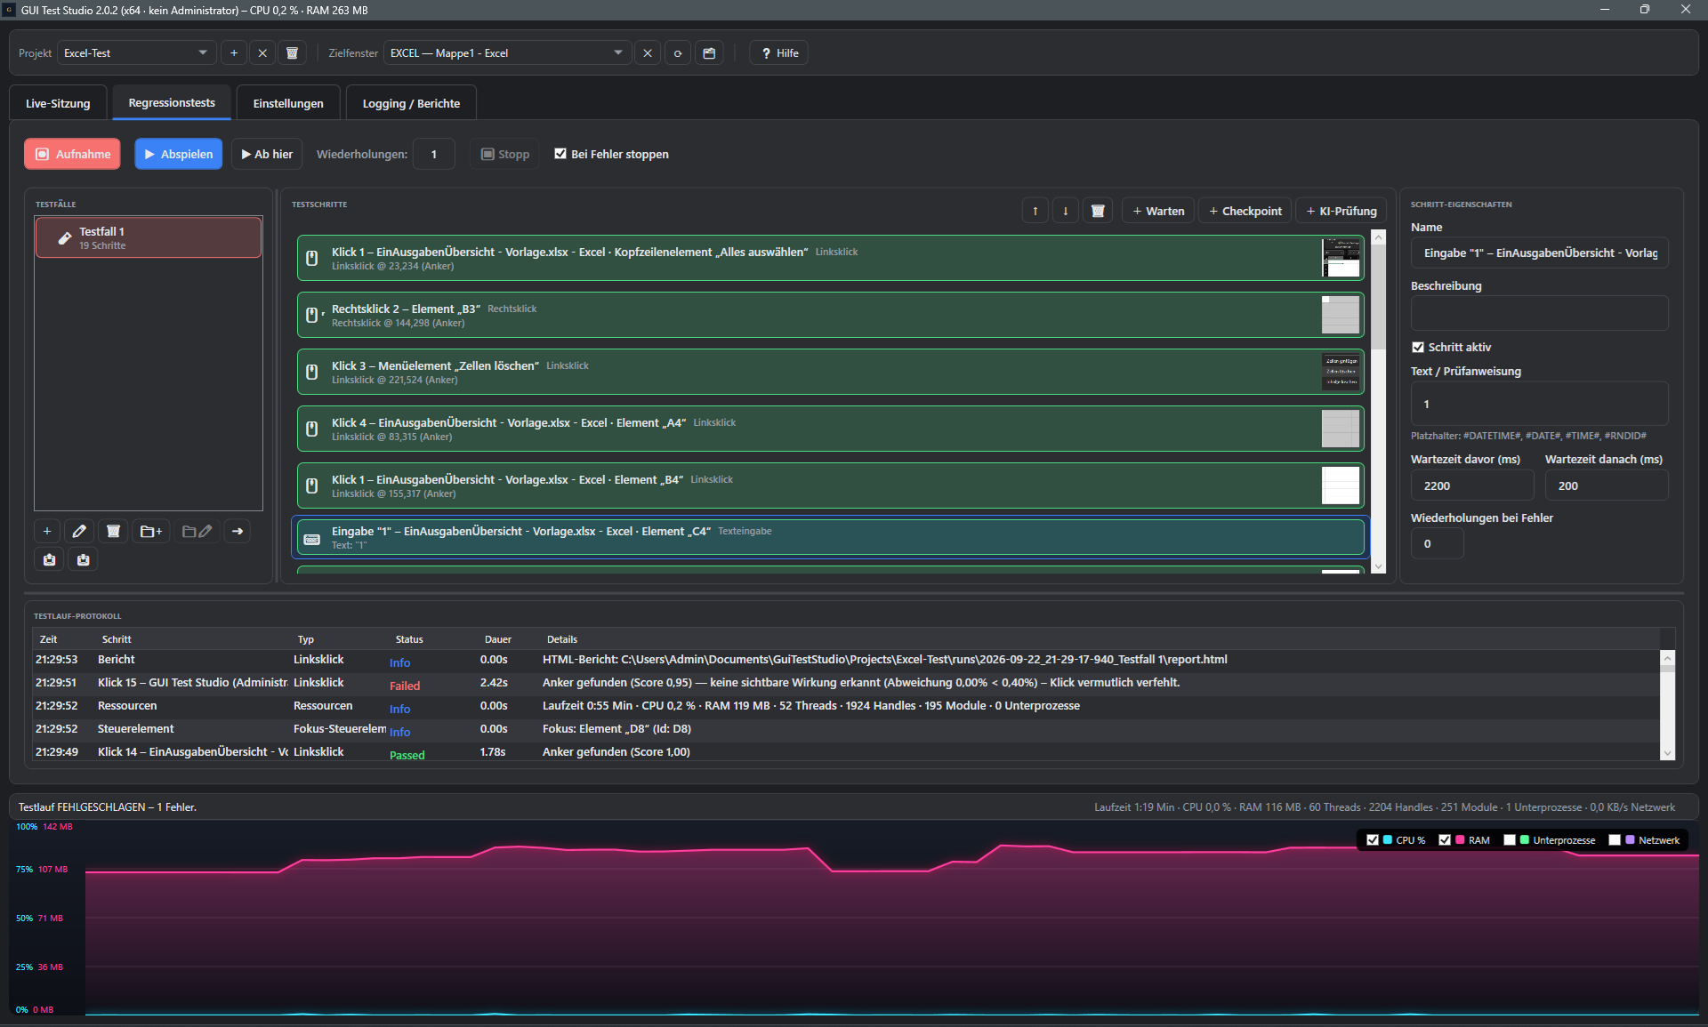Switch to the Live-Sitzung tab
This screenshot has width=1708, height=1027.
point(58,103)
